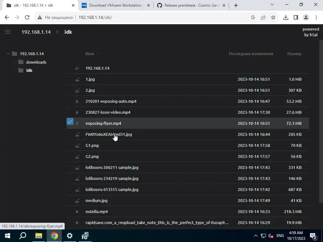Viewport: 323px width, 242px height.
Task: Click idk in the breadcrumb
Action: [x=68, y=32]
